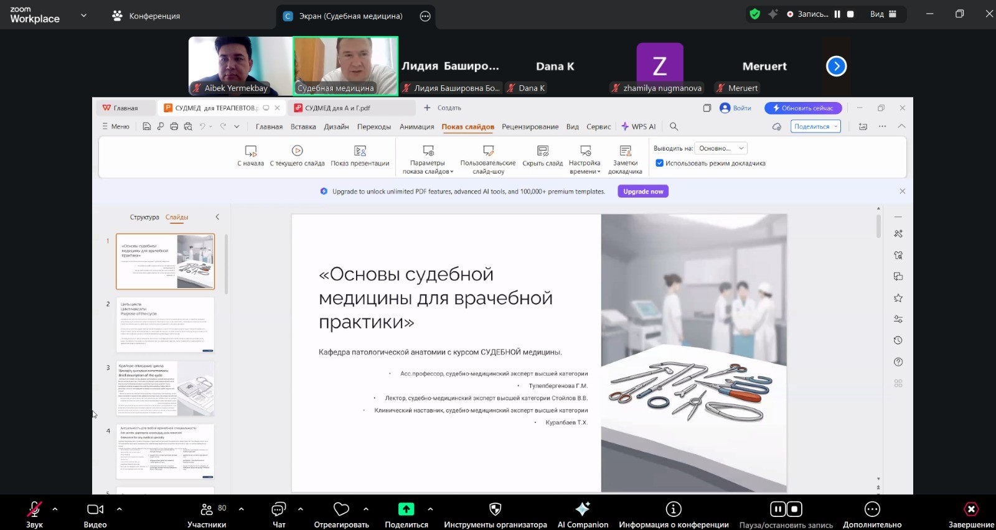The height and width of the screenshot is (530, 996).
Task: Click the Share screen green icon
Action: tap(406, 509)
